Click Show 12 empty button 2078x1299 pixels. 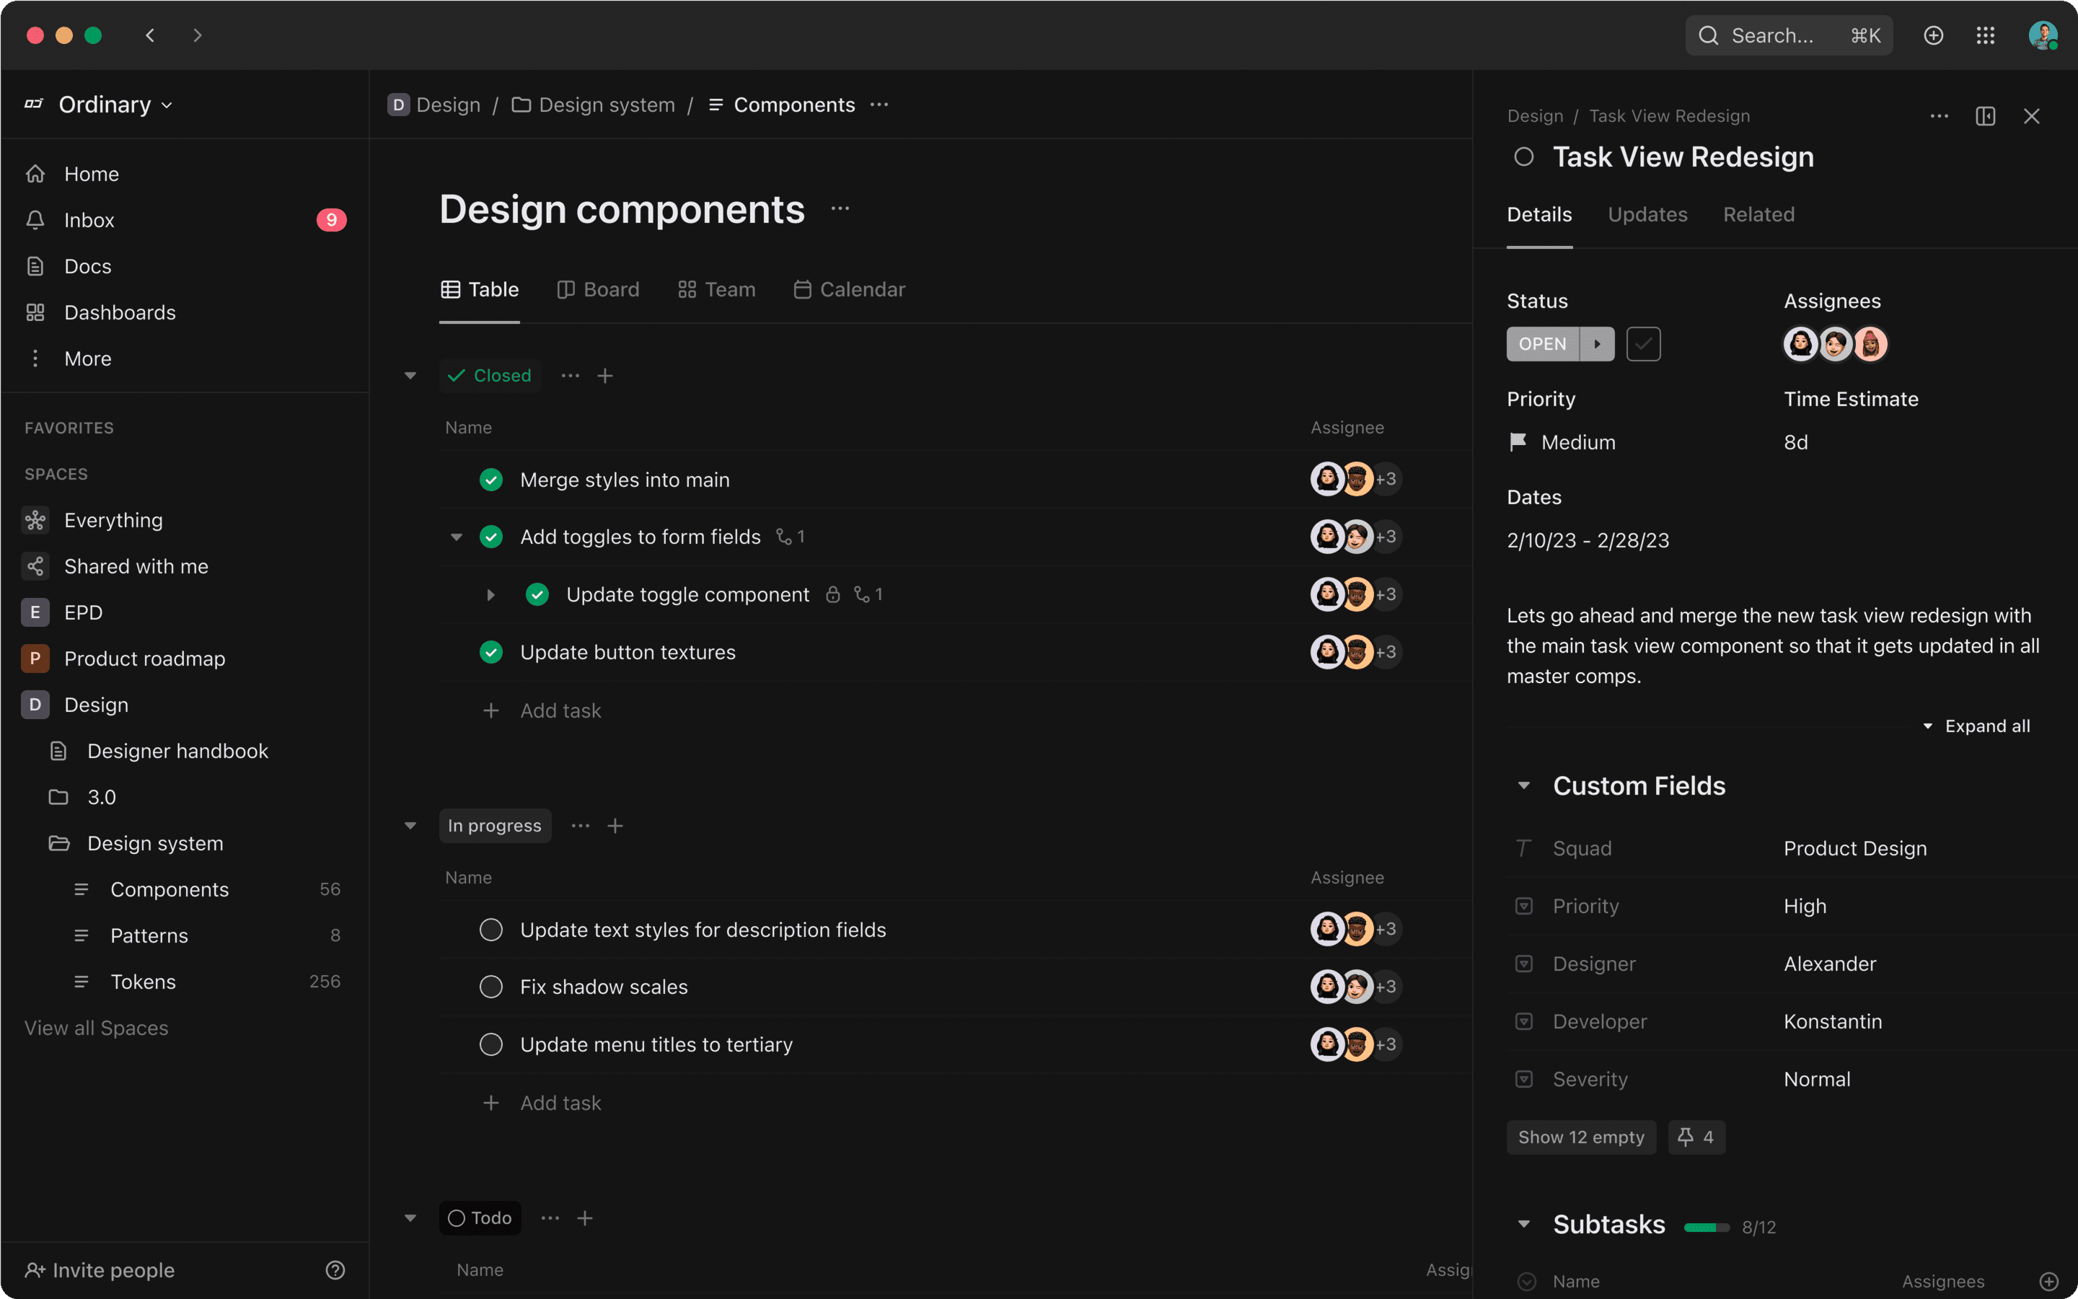tap(1580, 1137)
